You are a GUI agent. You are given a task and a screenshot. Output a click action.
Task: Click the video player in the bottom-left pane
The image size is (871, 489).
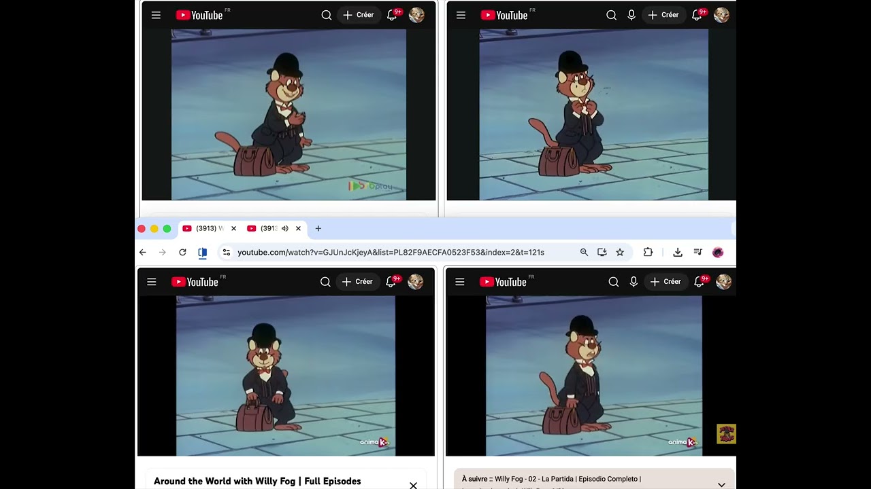click(x=286, y=376)
